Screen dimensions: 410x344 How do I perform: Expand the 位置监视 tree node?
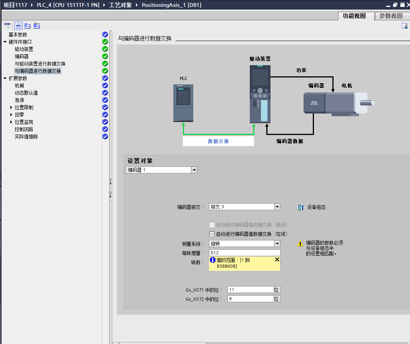click(x=11, y=122)
